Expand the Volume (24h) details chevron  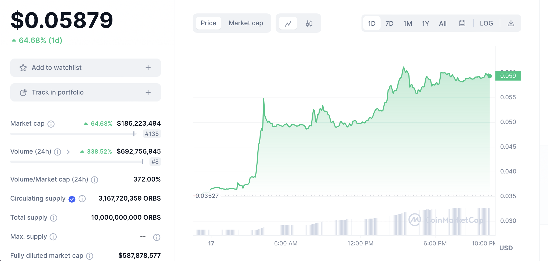tap(68, 152)
